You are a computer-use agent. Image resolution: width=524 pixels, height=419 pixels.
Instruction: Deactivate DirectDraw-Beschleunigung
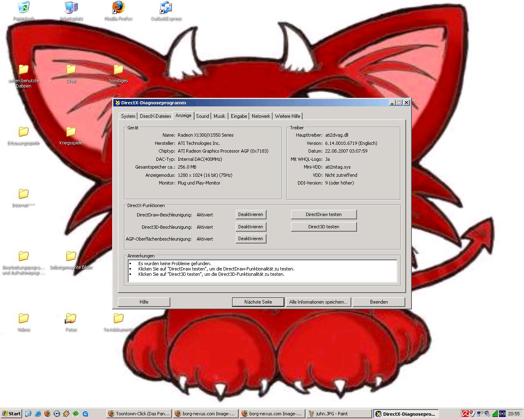(x=251, y=214)
